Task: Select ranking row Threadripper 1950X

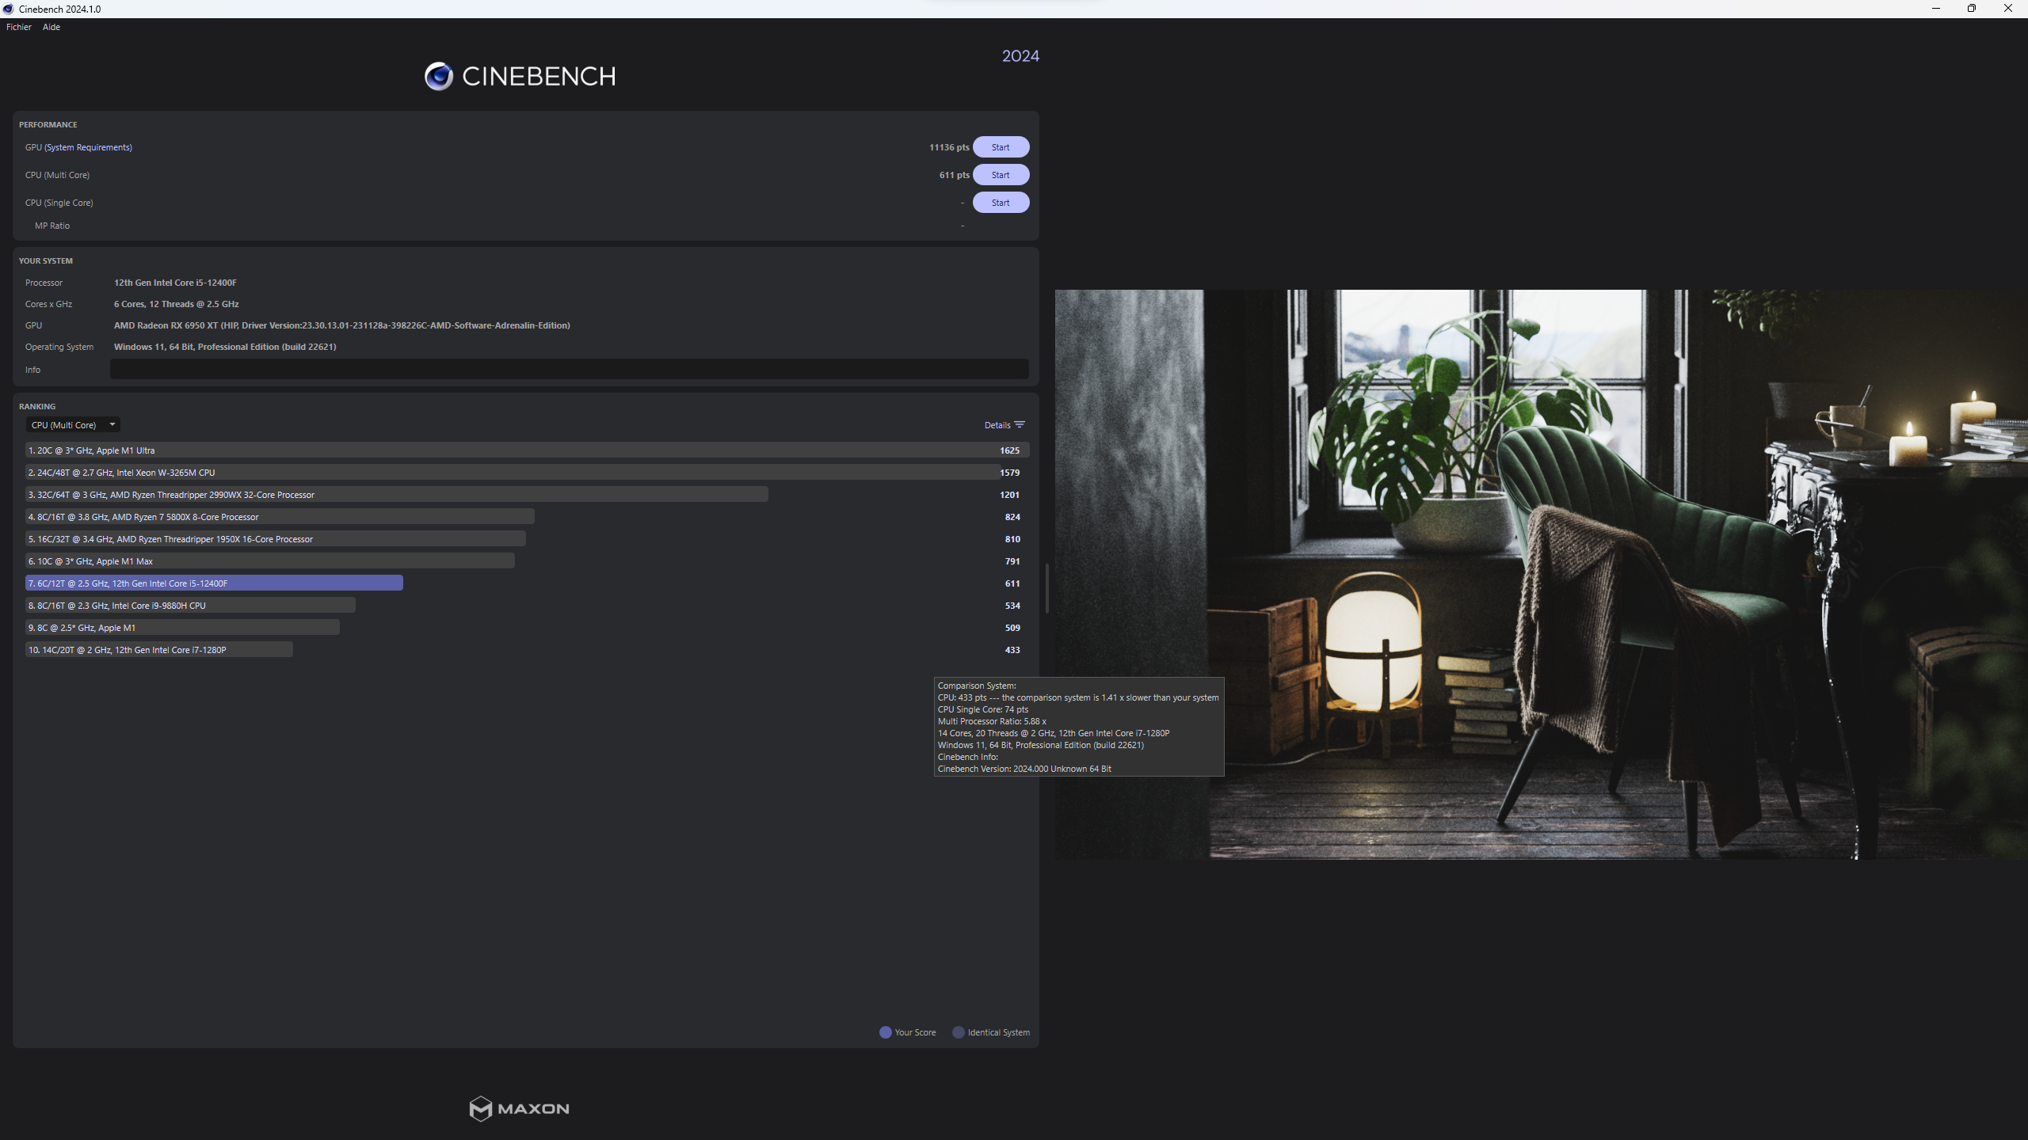Action: coord(527,539)
